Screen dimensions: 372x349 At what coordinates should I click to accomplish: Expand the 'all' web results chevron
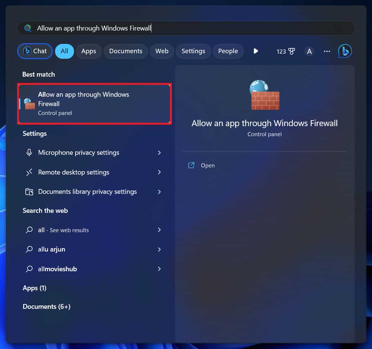159,230
